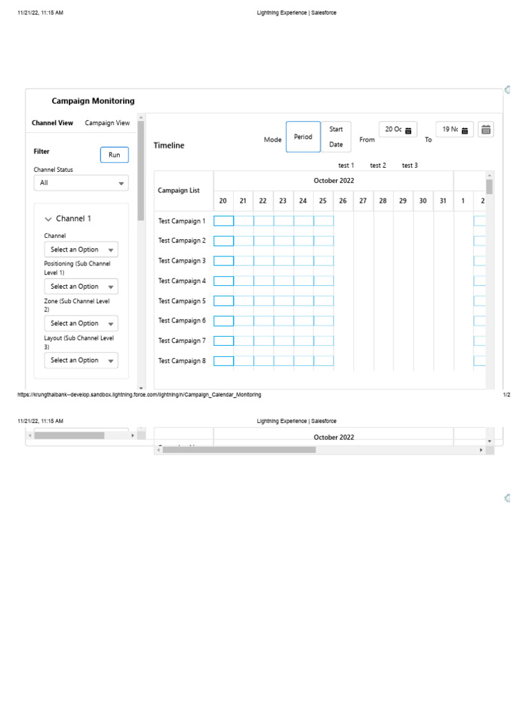Click the Test Campaign 8 row label
This screenshot has width=528, height=704.
pyautogui.click(x=181, y=361)
